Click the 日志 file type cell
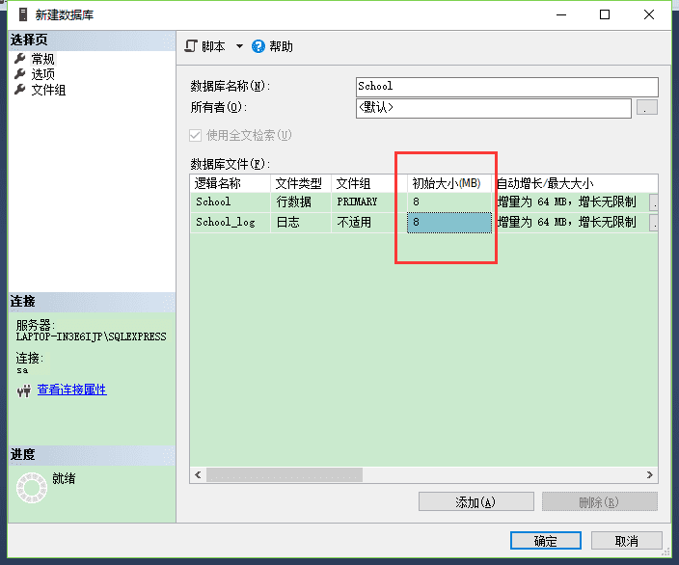The height and width of the screenshot is (565, 679). click(x=301, y=223)
